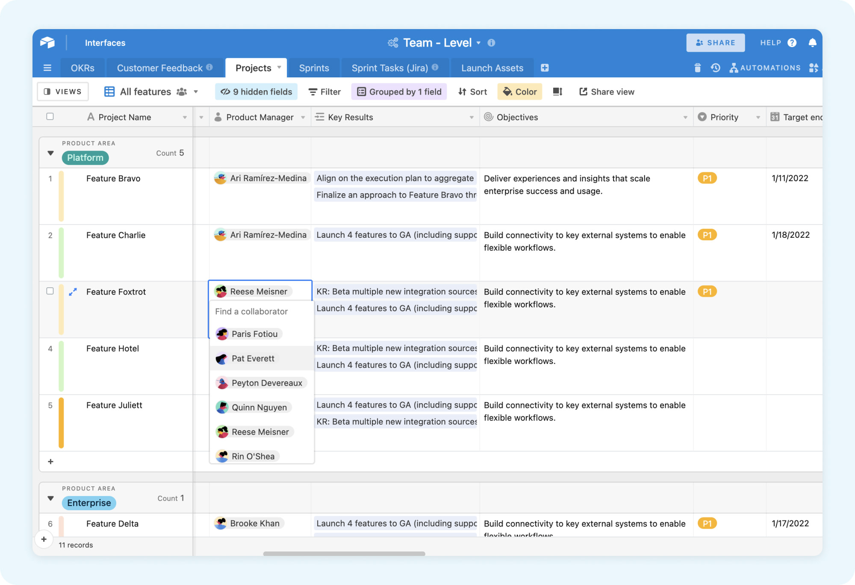
Task: Click the hamburger menu icon
Action: coord(47,68)
